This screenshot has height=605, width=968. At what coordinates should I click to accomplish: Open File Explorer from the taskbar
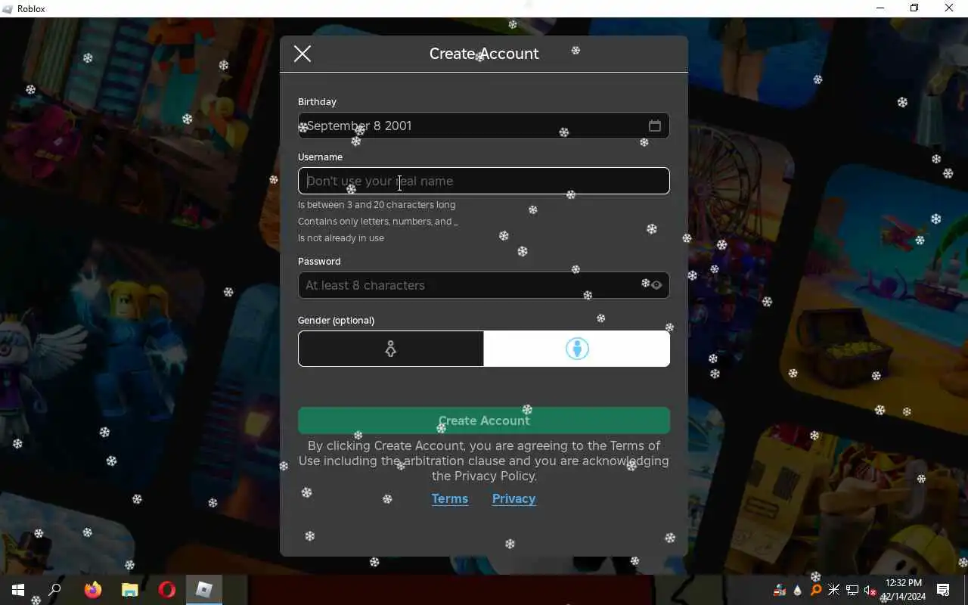coord(130,590)
